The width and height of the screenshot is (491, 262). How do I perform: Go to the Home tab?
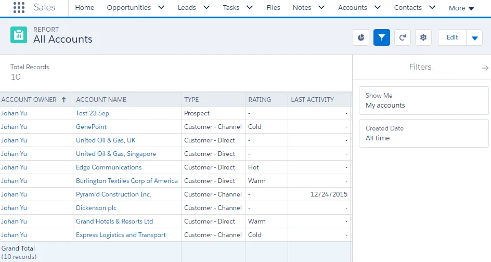point(85,8)
